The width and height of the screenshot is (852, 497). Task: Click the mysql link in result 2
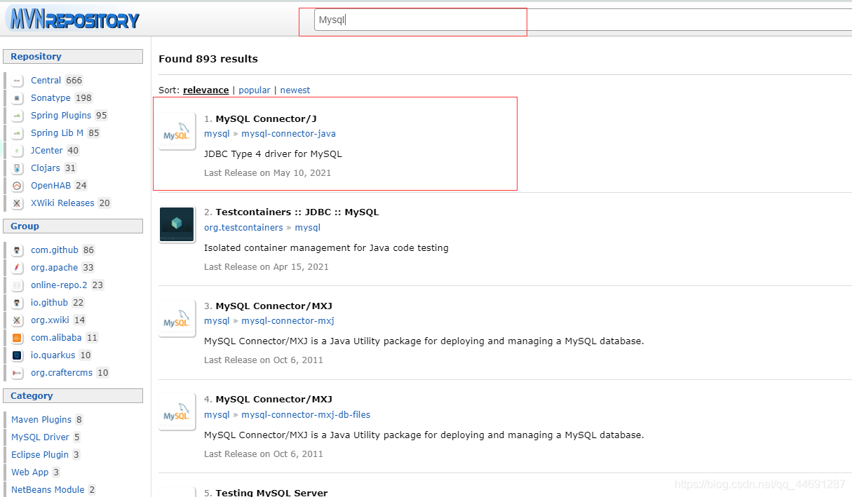click(307, 228)
